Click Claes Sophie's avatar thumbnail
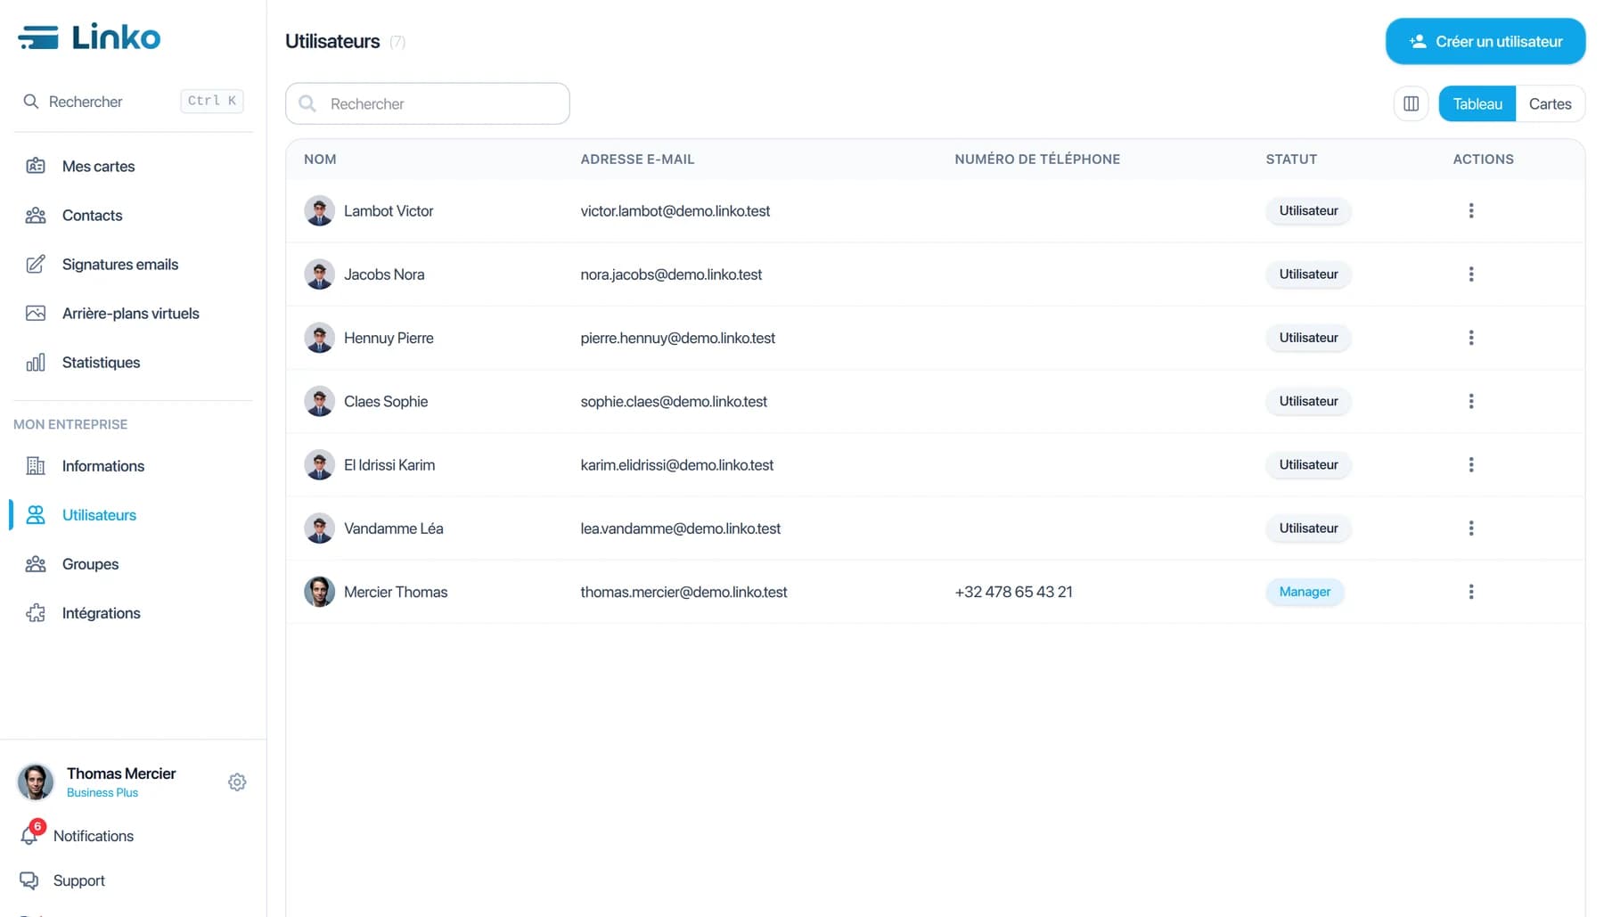Screen dimensions: 1604x917 coord(319,401)
